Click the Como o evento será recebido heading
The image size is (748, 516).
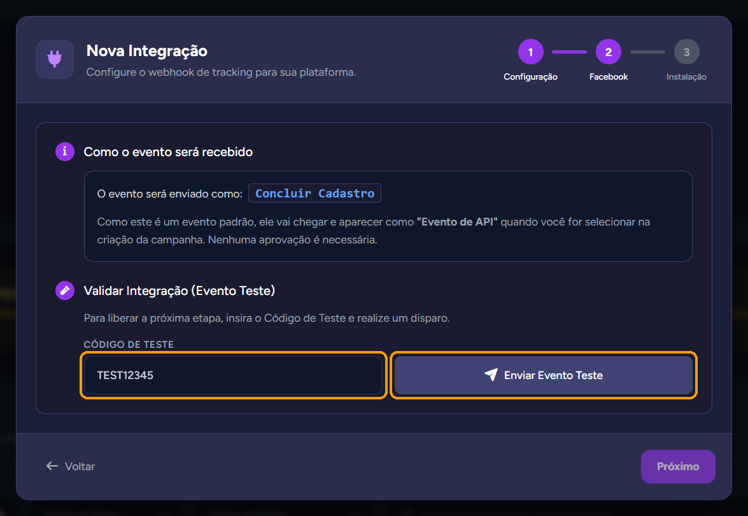[x=169, y=152]
